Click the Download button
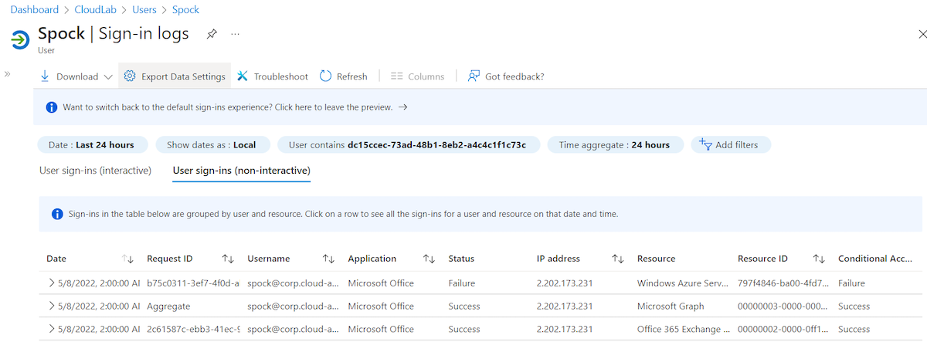The width and height of the screenshot is (927, 342). (76, 76)
